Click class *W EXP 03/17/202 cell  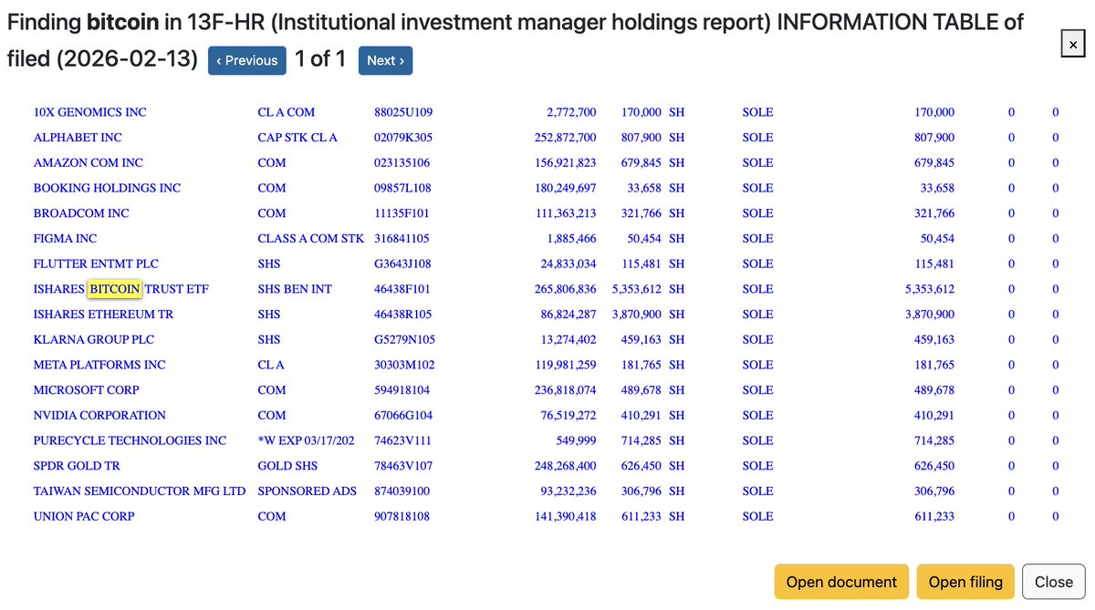[x=307, y=440]
